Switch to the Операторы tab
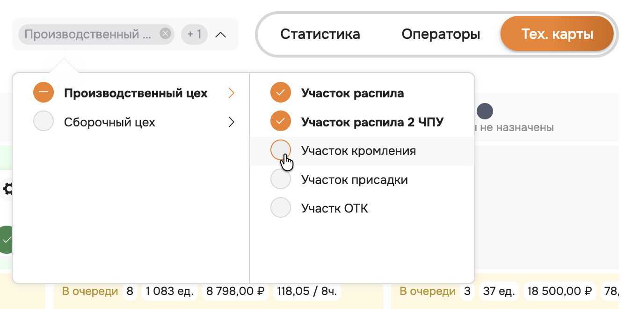 tap(441, 34)
